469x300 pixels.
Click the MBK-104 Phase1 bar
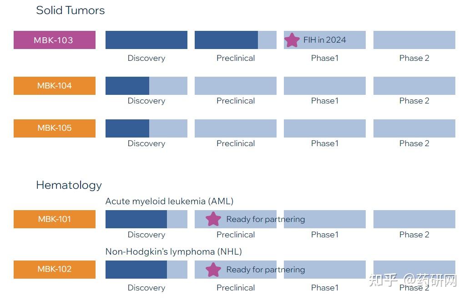coord(324,86)
